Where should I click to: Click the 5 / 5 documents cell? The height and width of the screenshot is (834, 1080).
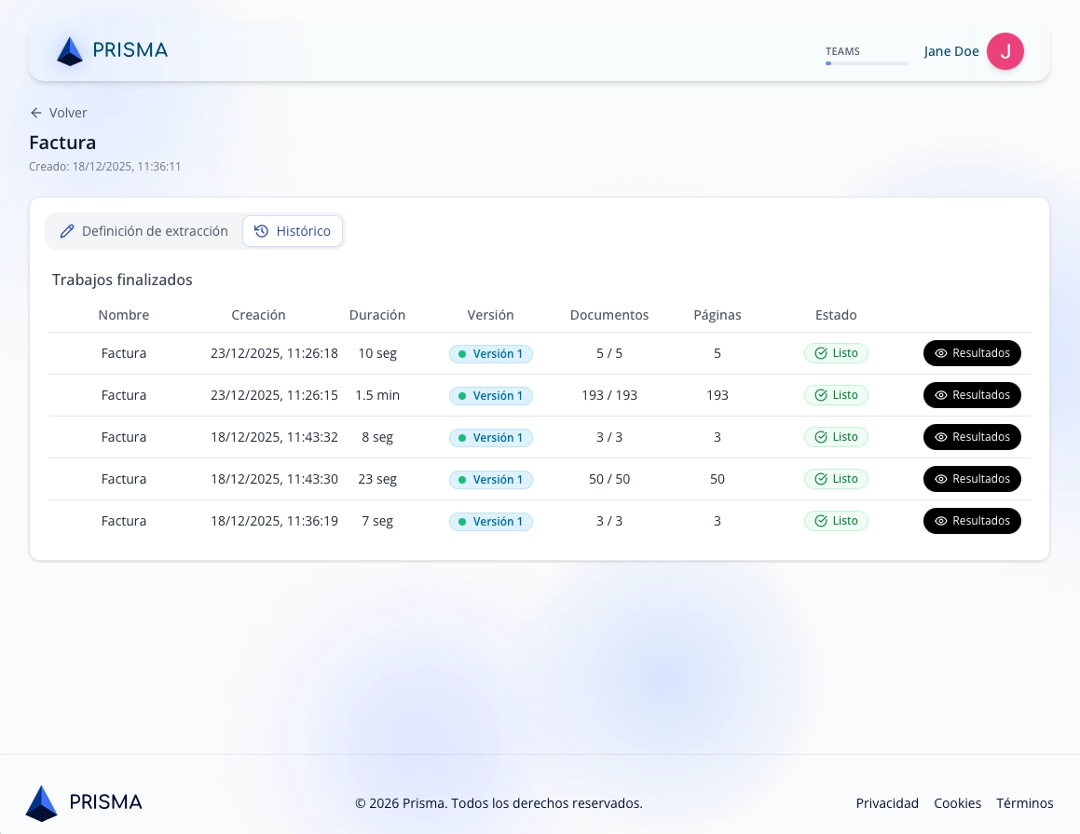coord(609,353)
